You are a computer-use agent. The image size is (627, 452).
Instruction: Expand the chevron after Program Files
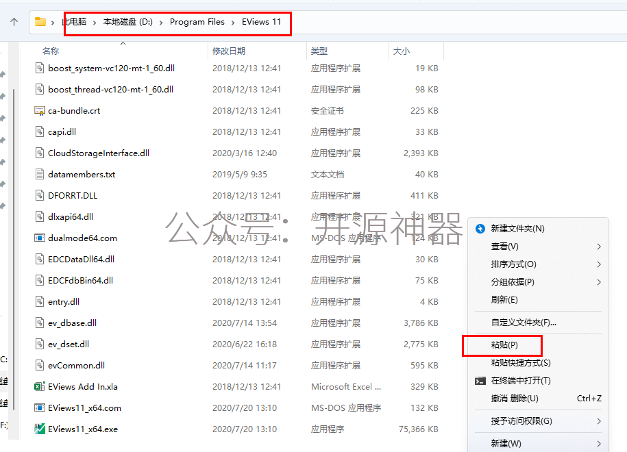[x=233, y=23]
